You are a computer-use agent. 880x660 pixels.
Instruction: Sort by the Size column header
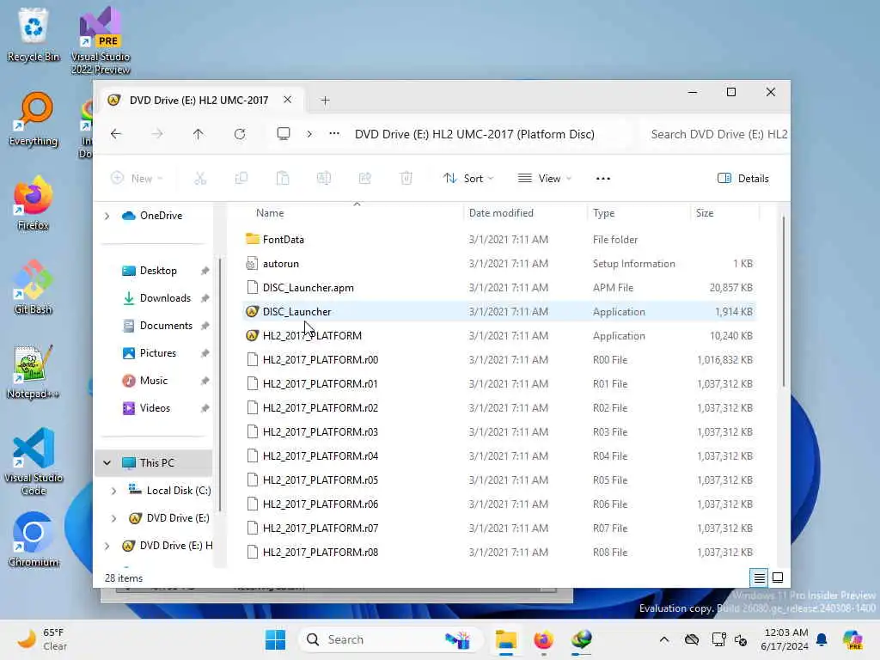705,213
